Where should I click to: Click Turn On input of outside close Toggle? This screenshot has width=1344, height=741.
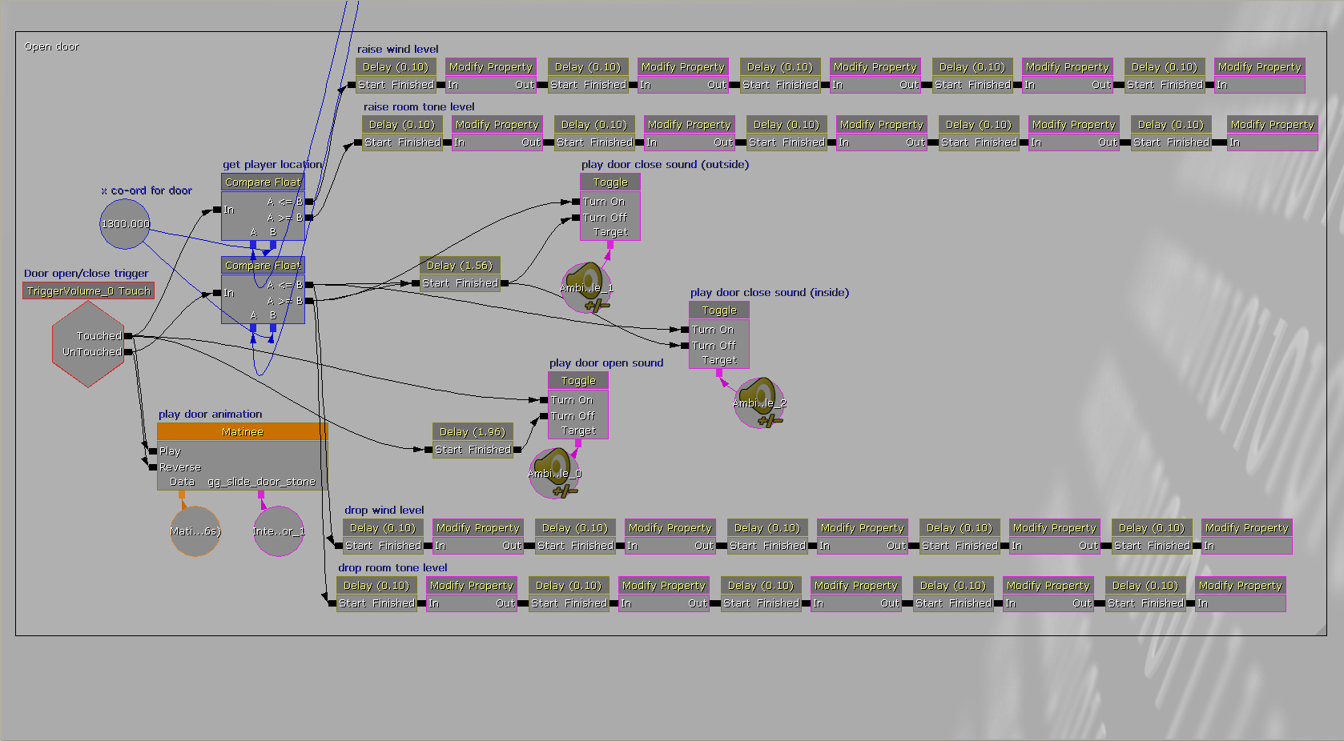[x=576, y=202]
